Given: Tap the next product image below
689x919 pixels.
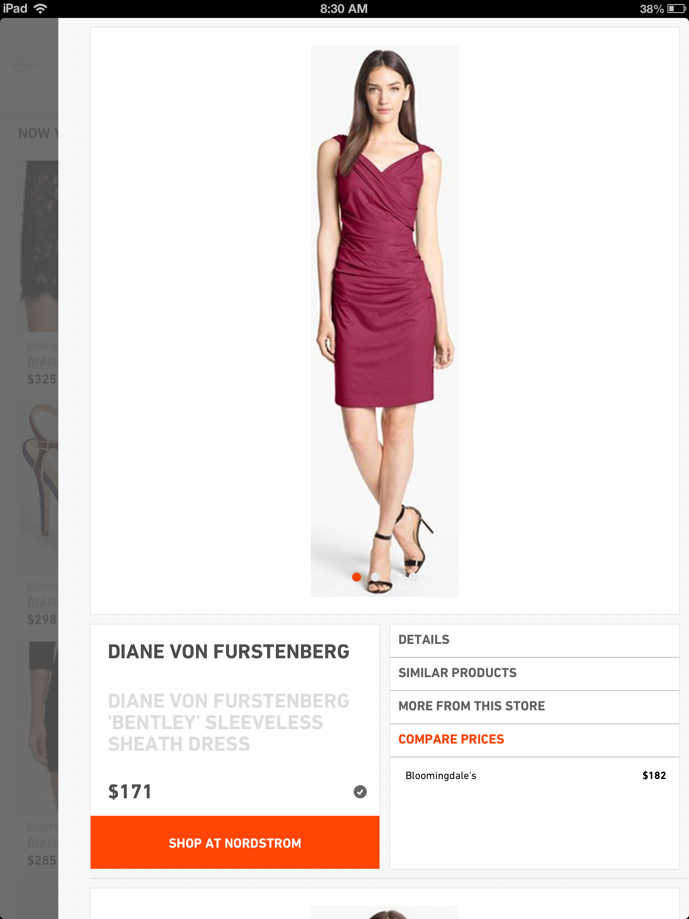Looking at the screenshot, I should click(x=385, y=912).
